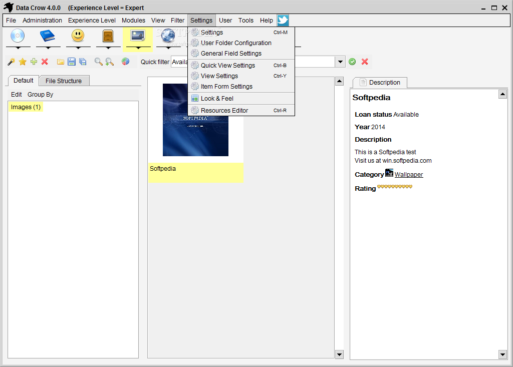Click center view scrollbar down arrow
Image resolution: width=513 pixels, height=367 pixels.
click(x=339, y=354)
